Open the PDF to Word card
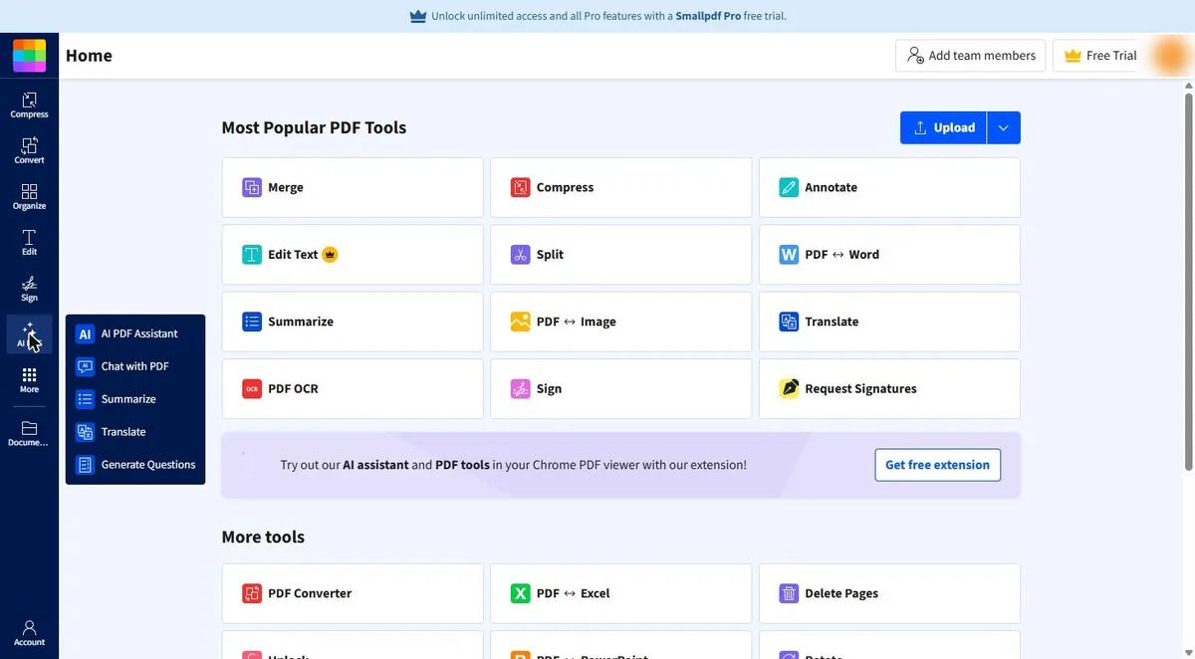 [889, 255]
